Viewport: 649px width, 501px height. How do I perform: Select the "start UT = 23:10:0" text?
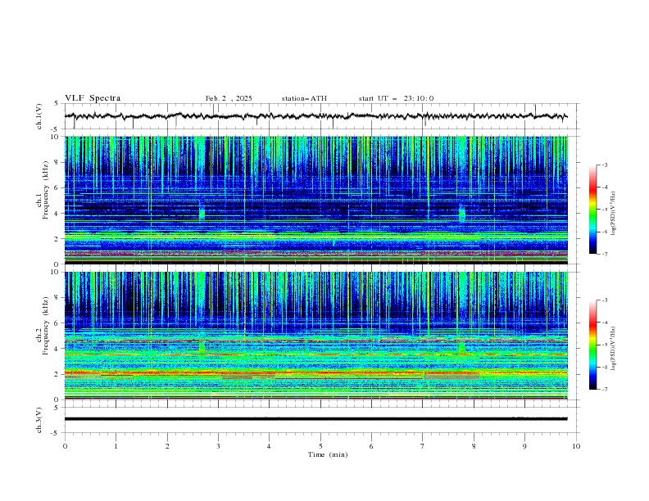396,98
